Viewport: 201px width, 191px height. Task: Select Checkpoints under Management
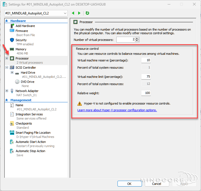pos(24,123)
